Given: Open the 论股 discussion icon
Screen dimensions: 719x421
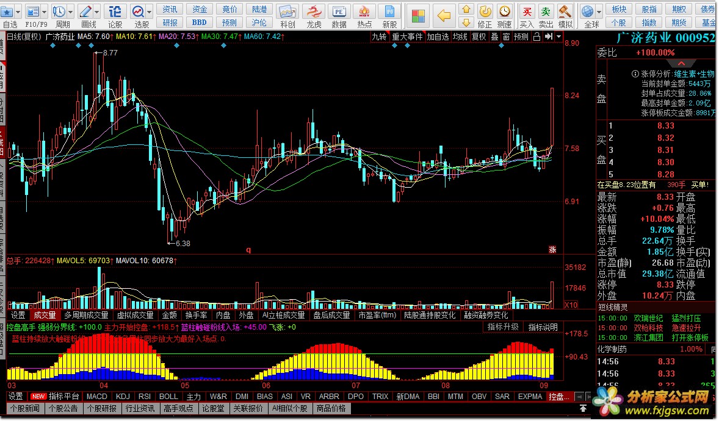Looking at the screenshot, I should [115, 12].
